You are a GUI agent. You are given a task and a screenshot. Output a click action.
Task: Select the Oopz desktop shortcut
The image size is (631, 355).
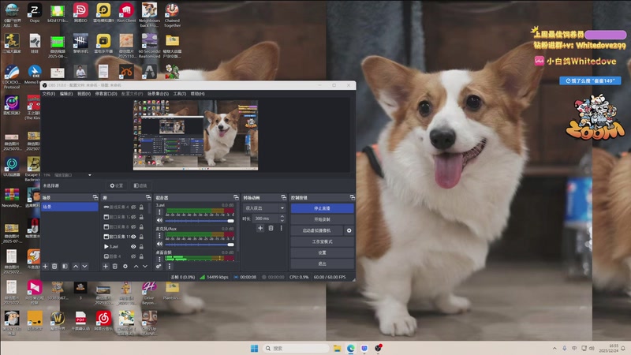coord(35,12)
